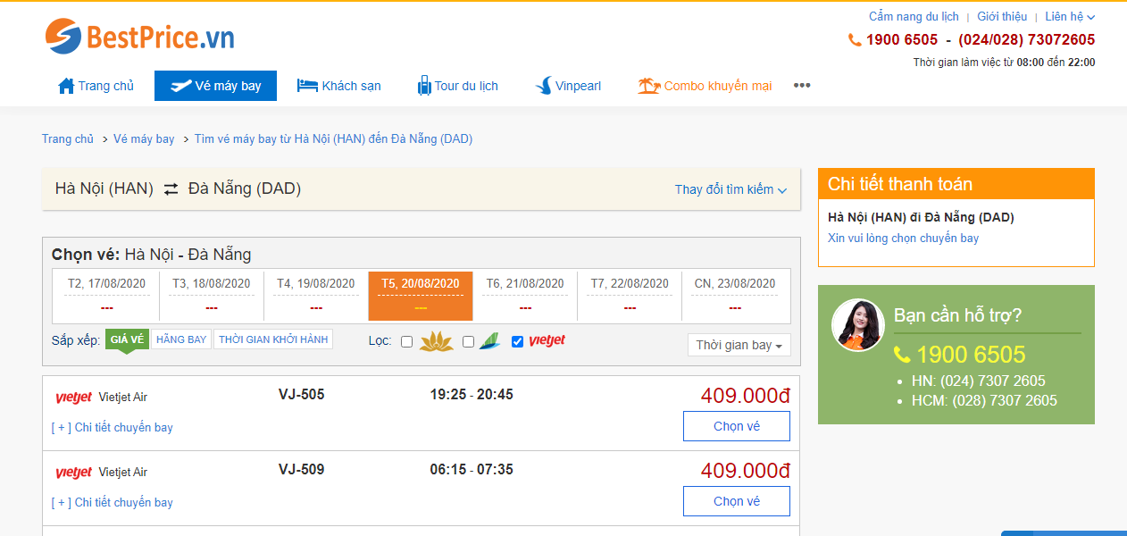This screenshot has height=536, width=1127.
Task: Click the palm tree icon beside Combo khuyến mại
Action: click(x=648, y=86)
